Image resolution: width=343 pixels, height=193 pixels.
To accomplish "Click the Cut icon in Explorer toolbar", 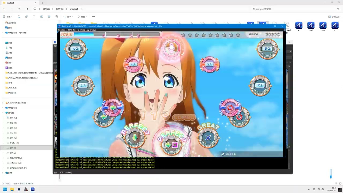I will click(x=19, y=17).
